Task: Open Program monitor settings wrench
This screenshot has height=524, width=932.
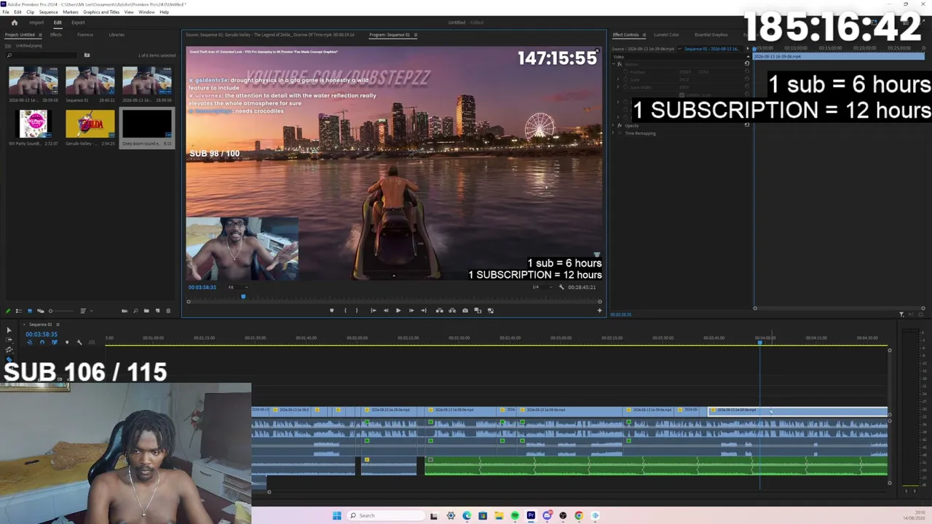Action: 561,287
